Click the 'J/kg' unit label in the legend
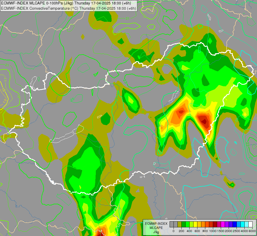Viewport: 257px width, 236px height. [156, 232]
